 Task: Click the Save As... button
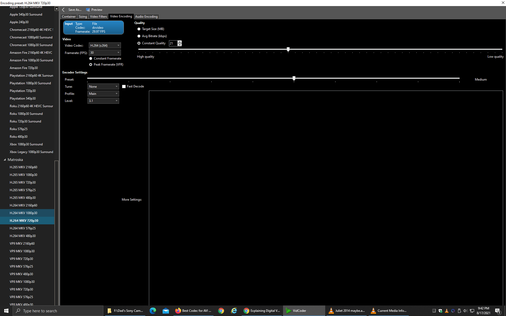pos(75,10)
